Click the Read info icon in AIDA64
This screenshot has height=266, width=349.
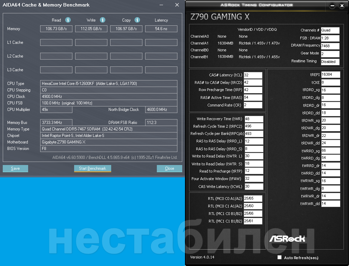[x=68, y=20]
